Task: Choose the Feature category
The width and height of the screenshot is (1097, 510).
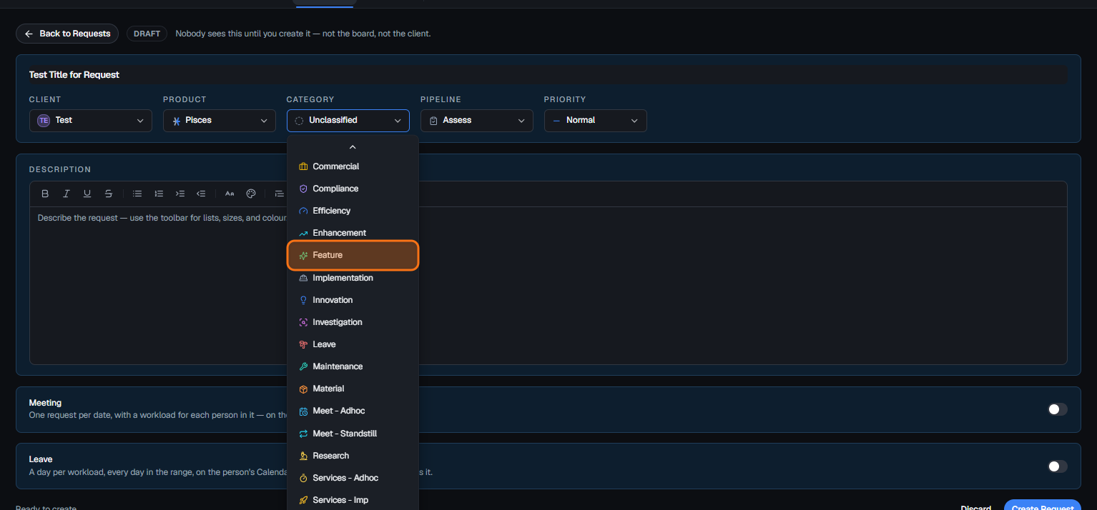Action: tap(353, 255)
